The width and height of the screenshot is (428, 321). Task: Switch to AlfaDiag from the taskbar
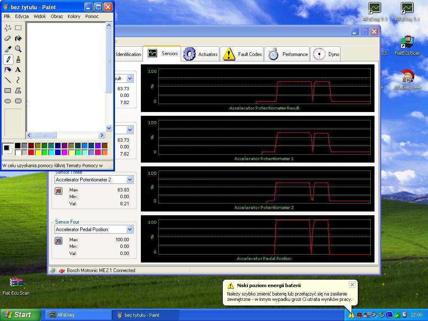(x=78, y=315)
